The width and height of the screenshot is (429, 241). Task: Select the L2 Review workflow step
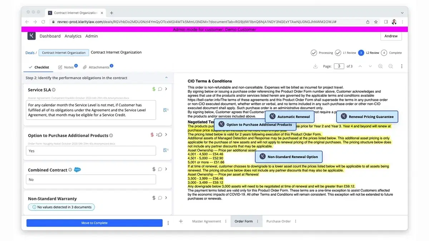[368, 53]
